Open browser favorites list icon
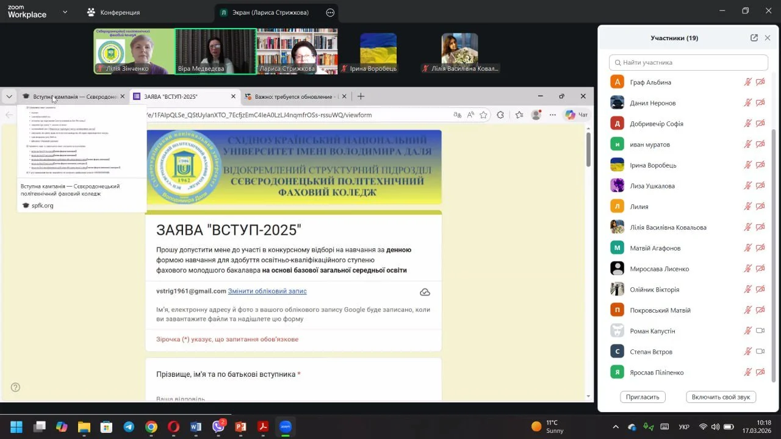This screenshot has height=439, width=781. tap(519, 115)
